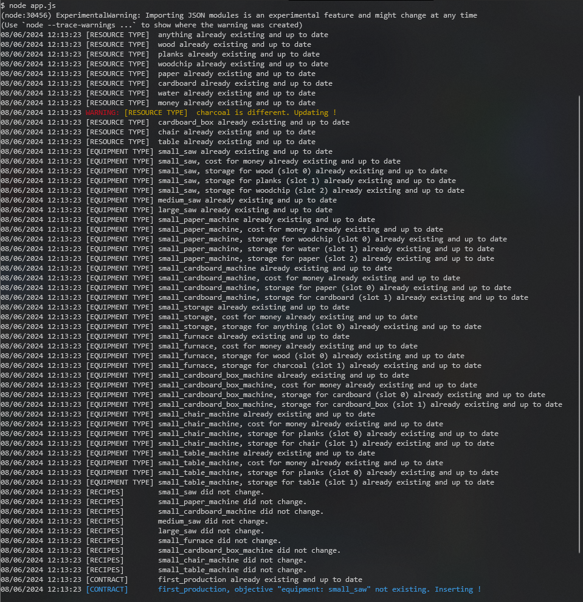The image size is (583, 602).
Task: Click 'medium_saw did not change.' recipe line
Action: [x=134, y=521]
